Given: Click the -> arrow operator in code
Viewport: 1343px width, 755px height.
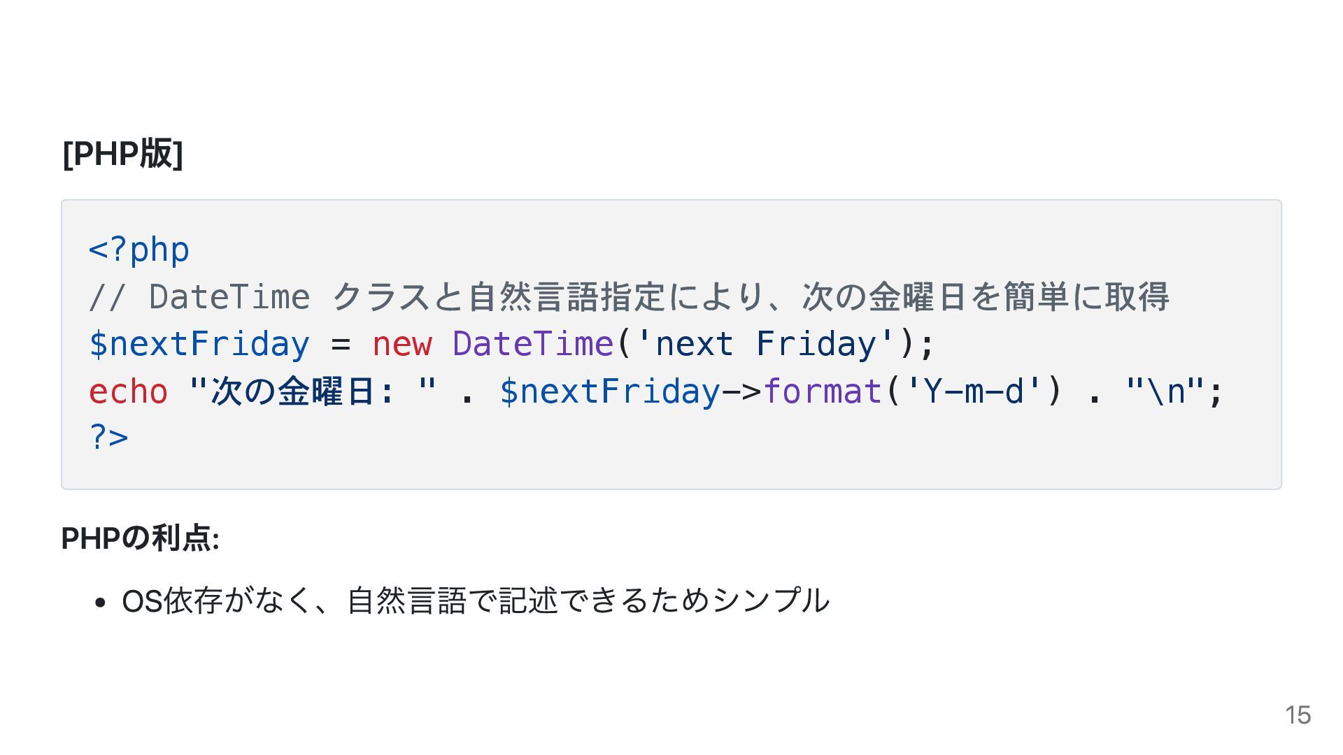Looking at the screenshot, I should click(x=741, y=391).
